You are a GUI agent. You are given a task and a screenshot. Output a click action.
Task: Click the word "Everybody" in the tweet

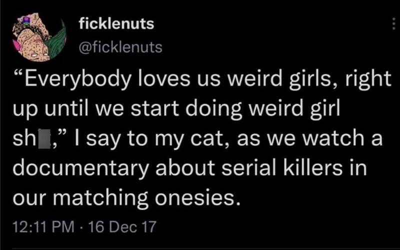tap(76, 80)
